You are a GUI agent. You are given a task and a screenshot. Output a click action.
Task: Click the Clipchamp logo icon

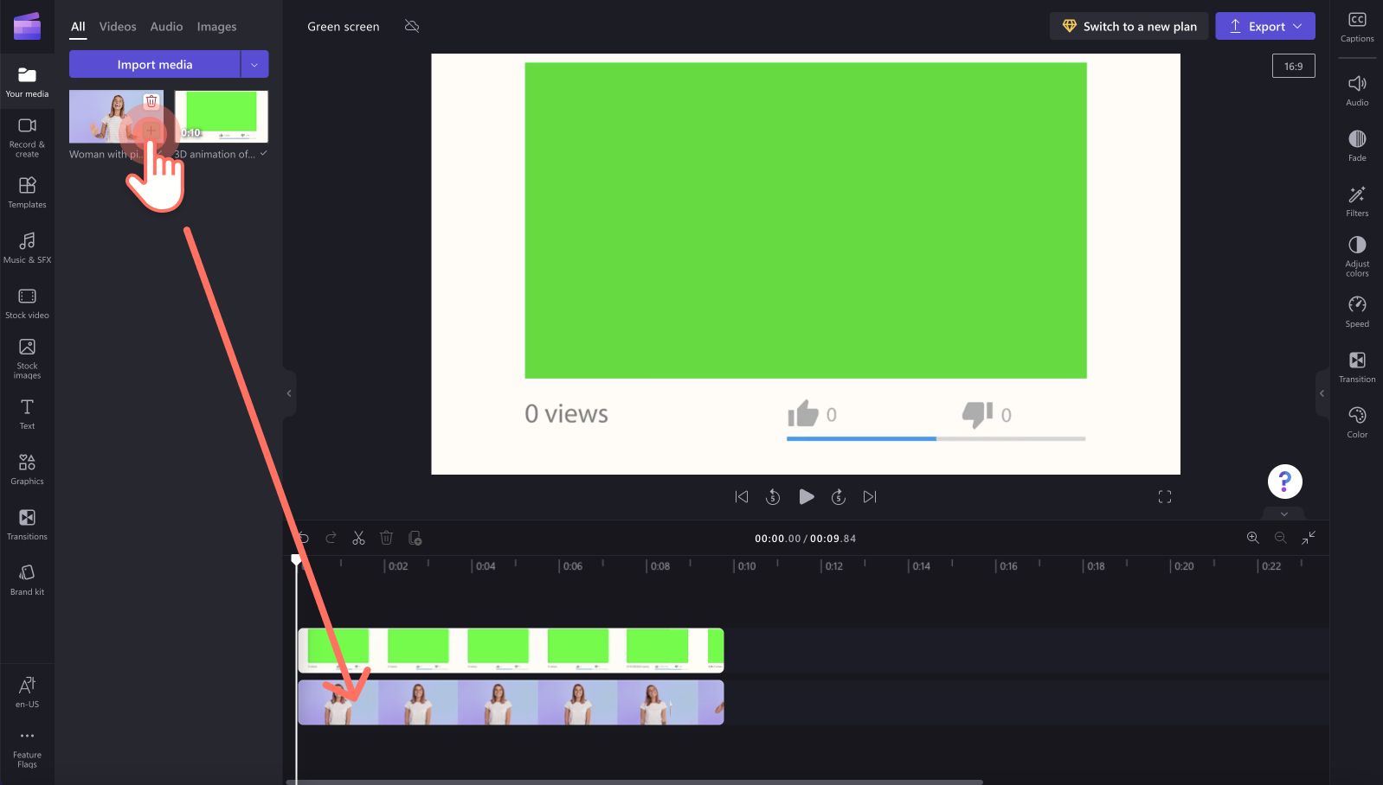27,26
